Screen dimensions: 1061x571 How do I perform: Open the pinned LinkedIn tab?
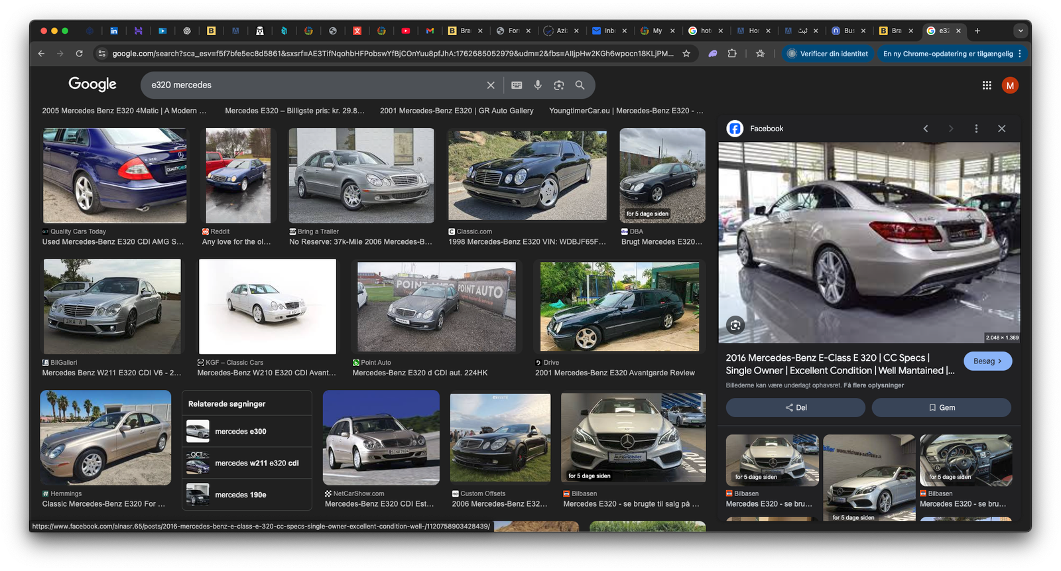tap(114, 31)
